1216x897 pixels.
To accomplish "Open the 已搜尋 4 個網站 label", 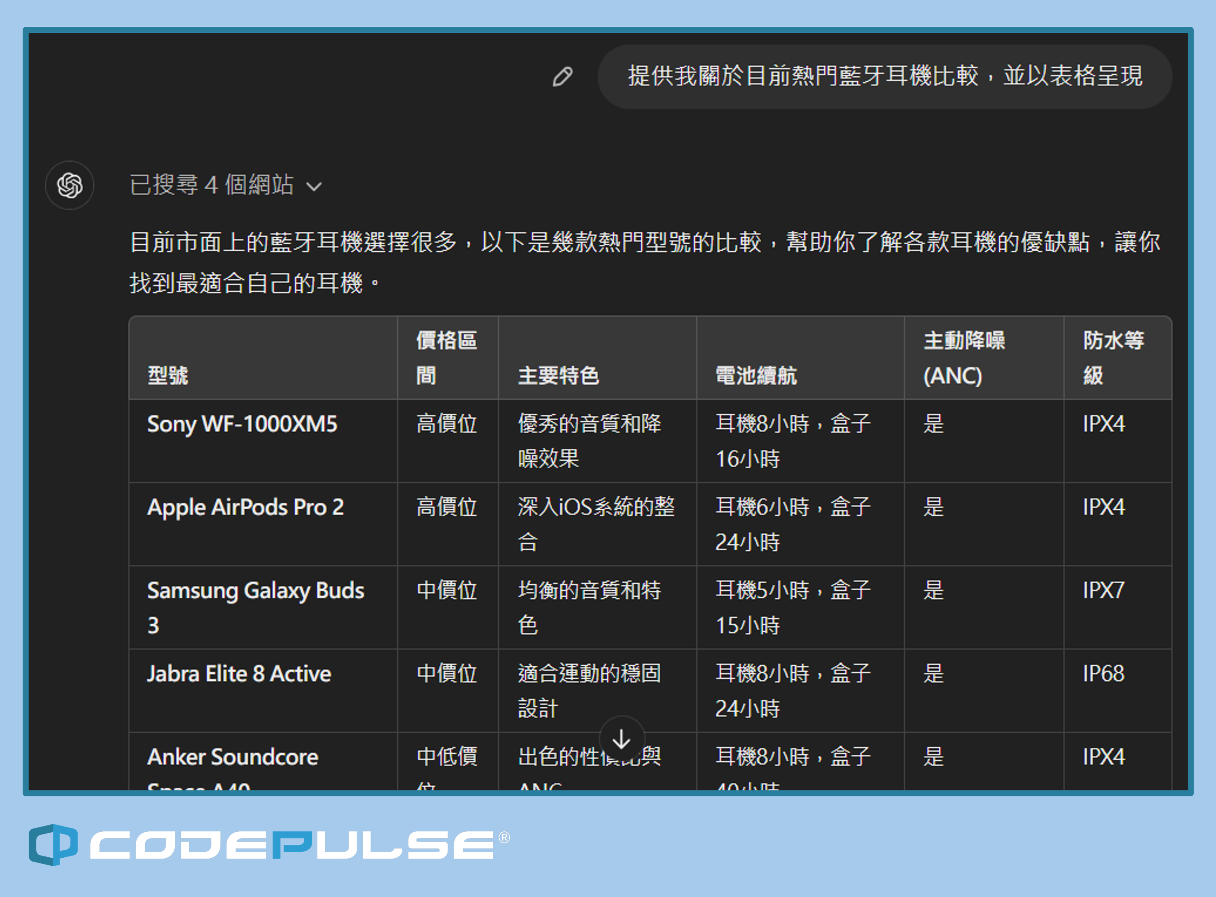I will pyautogui.click(x=211, y=185).
